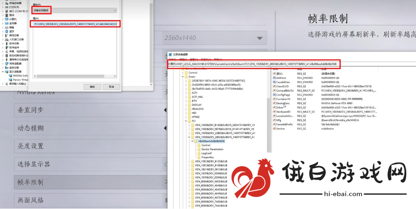416x209 pixels.
Task: Expand the Control key under CurrentControlSet
Action: pyautogui.click(x=182, y=73)
